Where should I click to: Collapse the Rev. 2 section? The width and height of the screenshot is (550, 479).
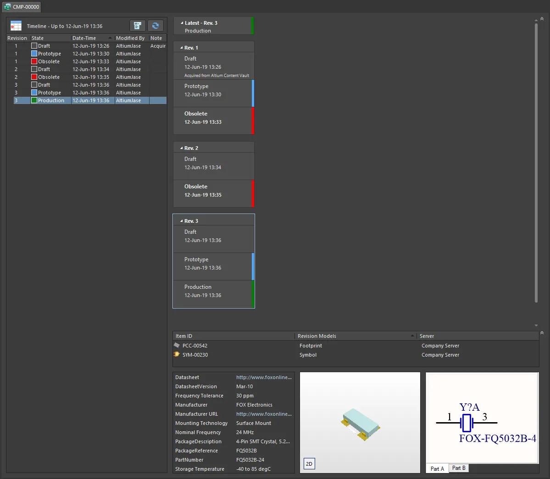click(182, 148)
